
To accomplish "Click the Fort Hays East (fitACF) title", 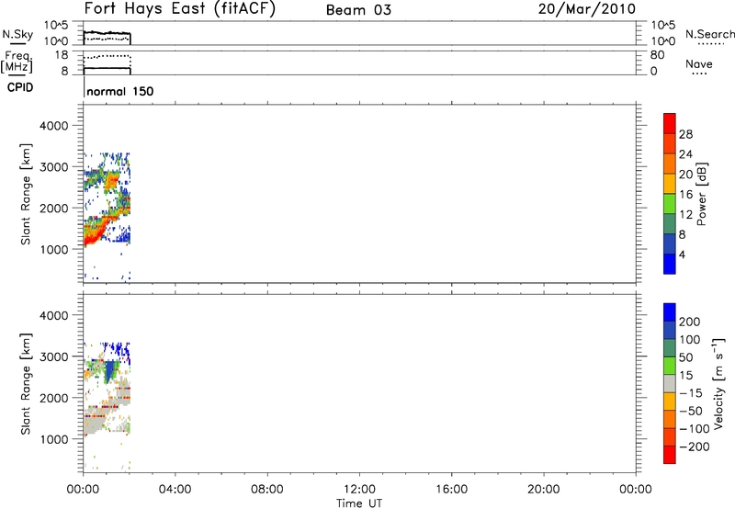I will click(x=179, y=9).
